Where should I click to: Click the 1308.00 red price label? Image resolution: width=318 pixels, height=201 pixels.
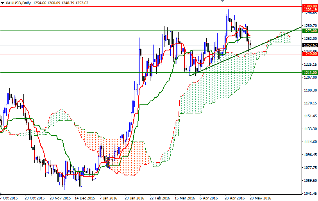[310, 6]
